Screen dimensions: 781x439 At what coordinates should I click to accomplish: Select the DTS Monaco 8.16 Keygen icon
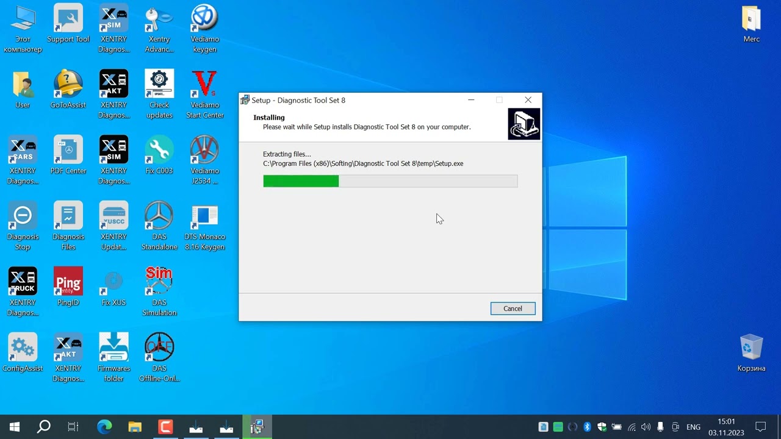[204, 226]
